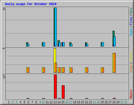
Task: Click green day label '17' on the x-axis
Action: click(x=71, y=102)
